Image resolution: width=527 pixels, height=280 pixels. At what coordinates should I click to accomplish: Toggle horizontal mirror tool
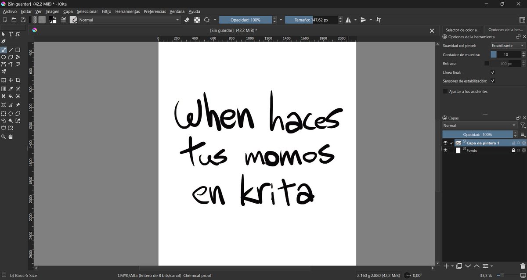coord(348,20)
